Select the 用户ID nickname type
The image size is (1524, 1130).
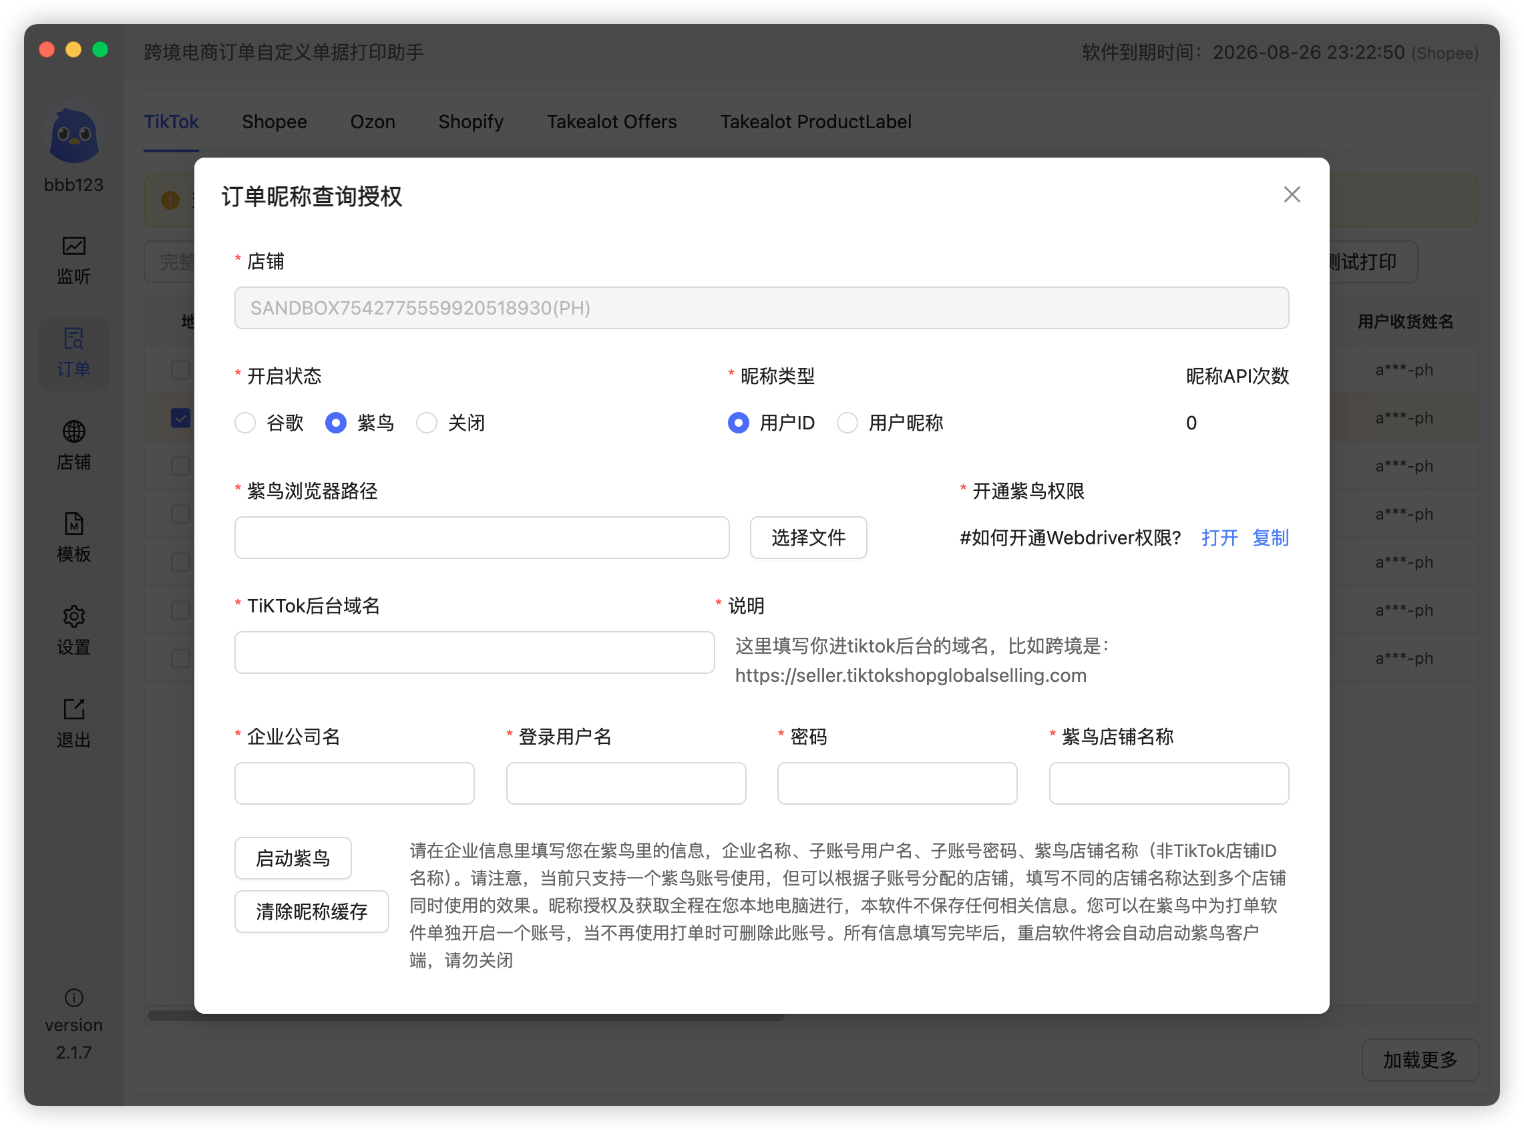click(738, 423)
